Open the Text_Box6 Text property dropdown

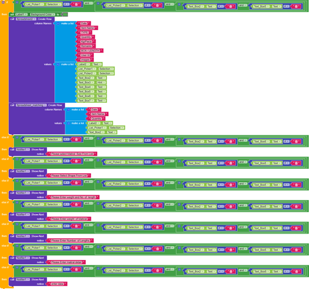[101, 96]
